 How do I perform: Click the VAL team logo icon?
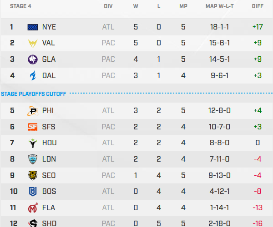[33, 43]
